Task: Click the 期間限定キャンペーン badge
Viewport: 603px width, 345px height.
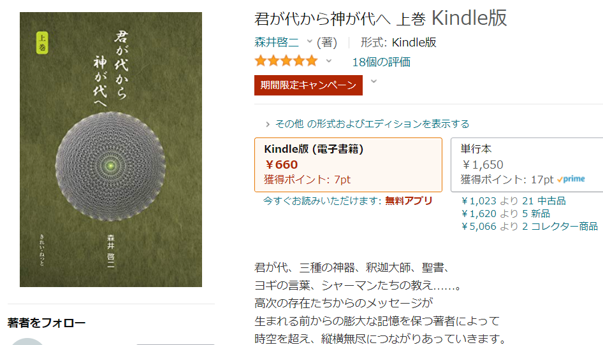Action: point(308,85)
